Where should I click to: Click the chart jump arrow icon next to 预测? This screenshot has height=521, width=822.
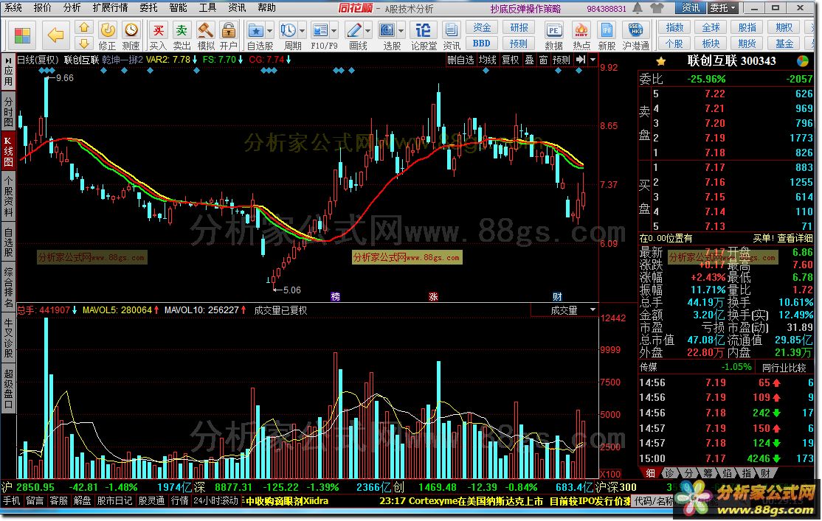(x=580, y=60)
